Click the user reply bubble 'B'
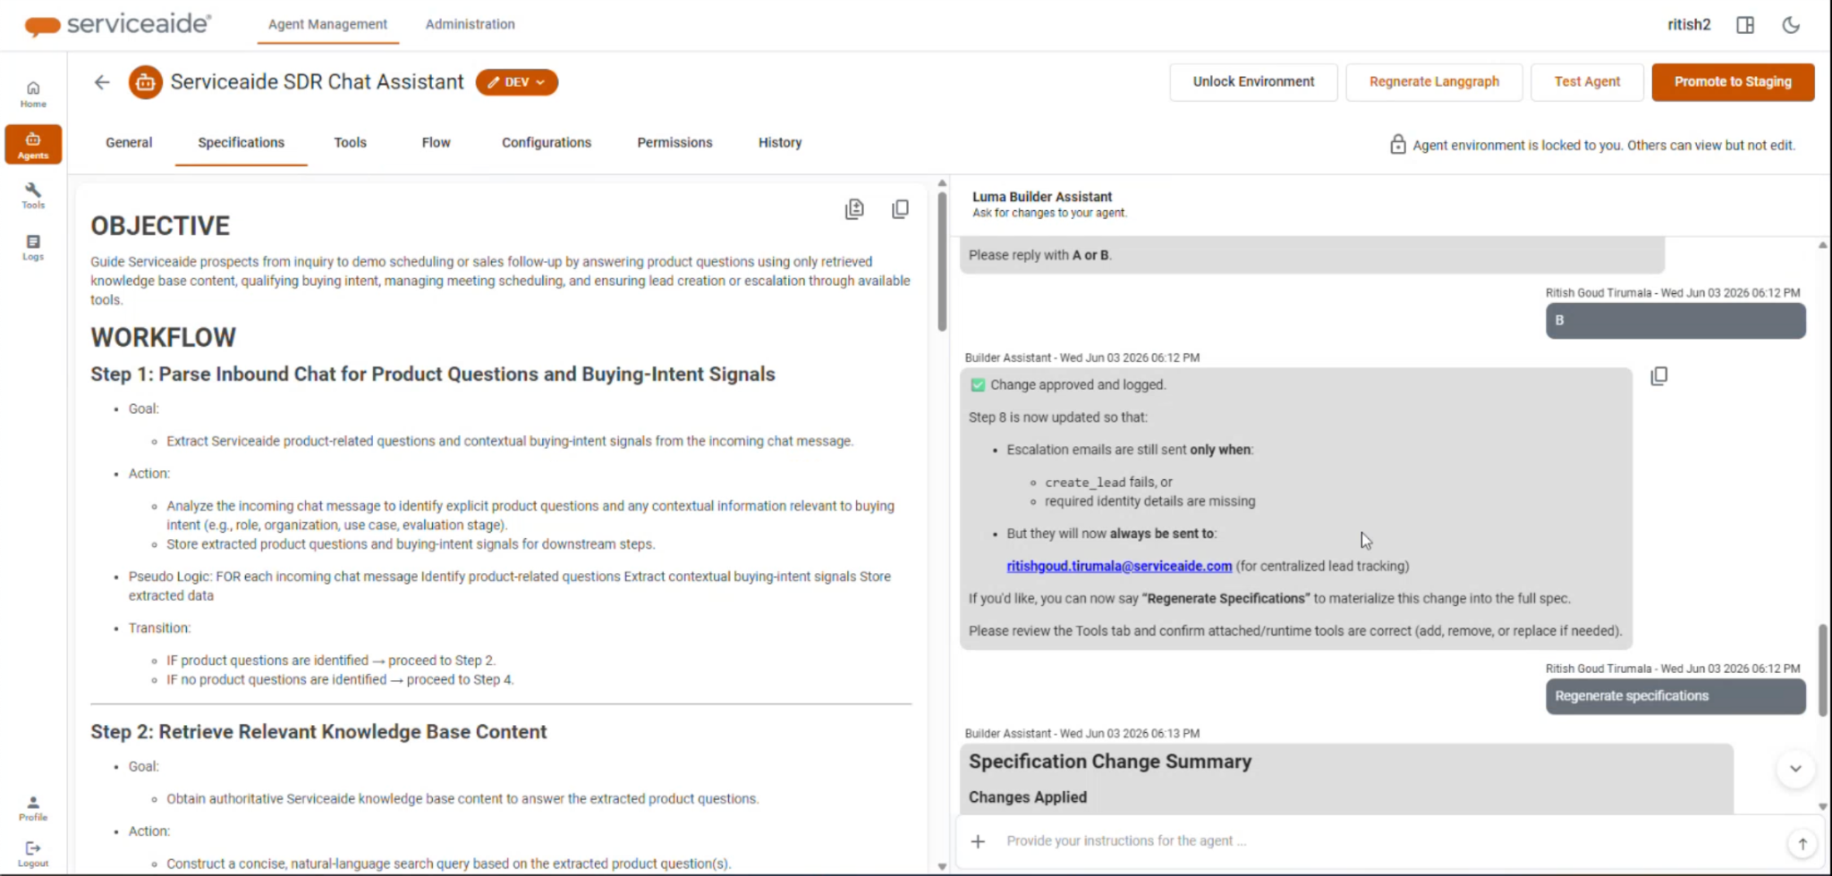Viewport: 1832px width, 876px height. [1675, 321]
